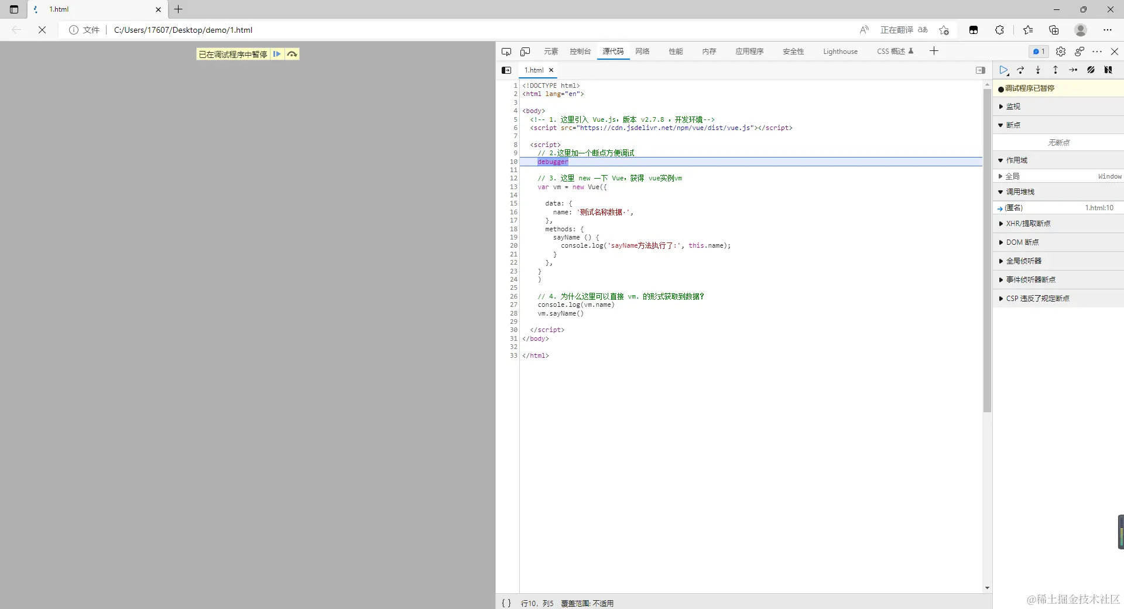Open the browser Settings and more menu
The width and height of the screenshot is (1124, 609).
(x=1108, y=30)
